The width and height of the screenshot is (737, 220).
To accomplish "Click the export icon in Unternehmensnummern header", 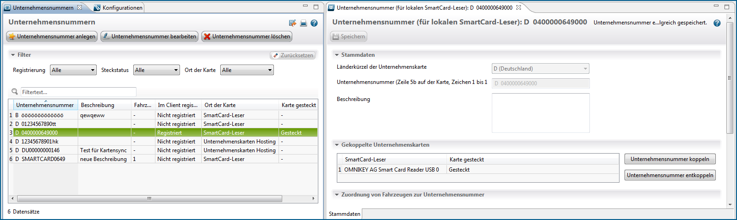I will [x=292, y=23].
